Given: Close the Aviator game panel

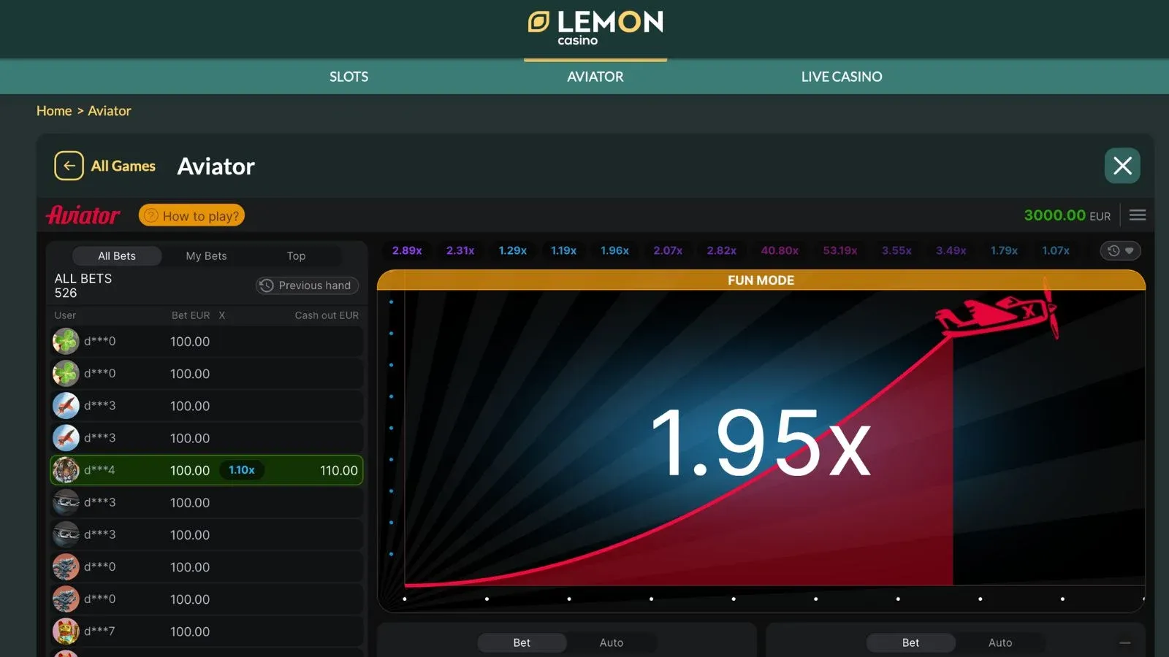Looking at the screenshot, I should click(1122, 166).
